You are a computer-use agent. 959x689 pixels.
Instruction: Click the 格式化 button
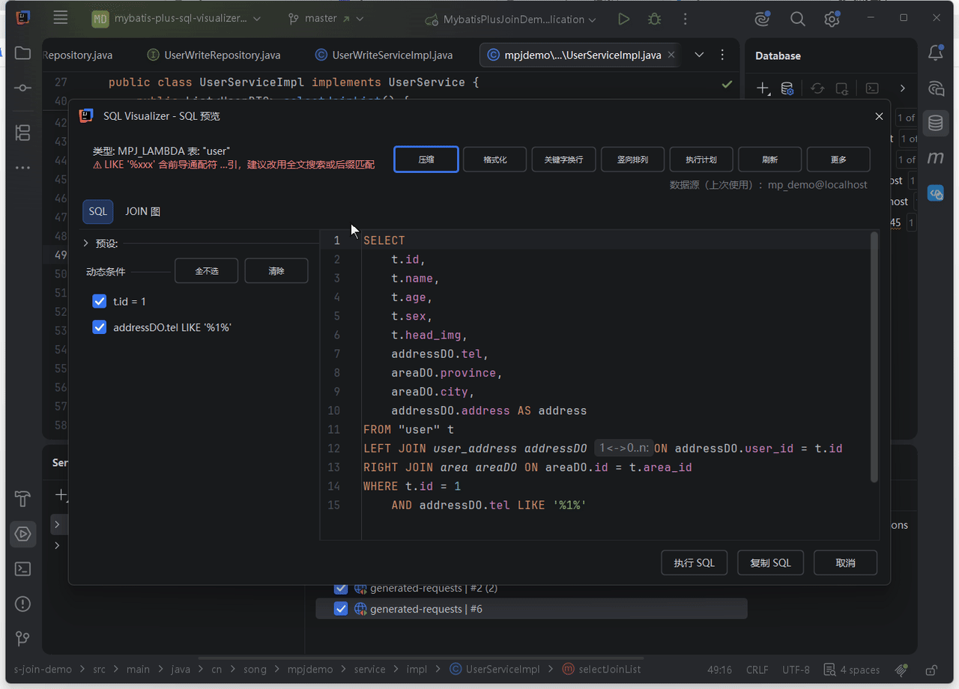[495, 160]
